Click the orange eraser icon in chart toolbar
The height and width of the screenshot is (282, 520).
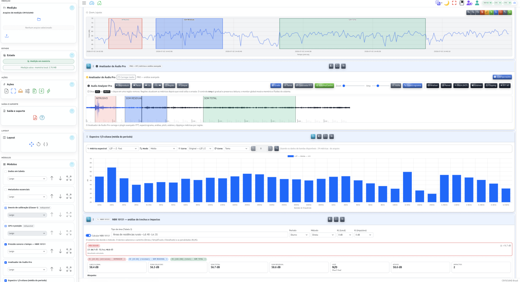tap(487, 12)
